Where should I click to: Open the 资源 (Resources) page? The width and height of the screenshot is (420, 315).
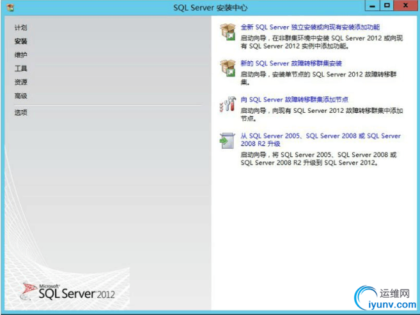20,82
